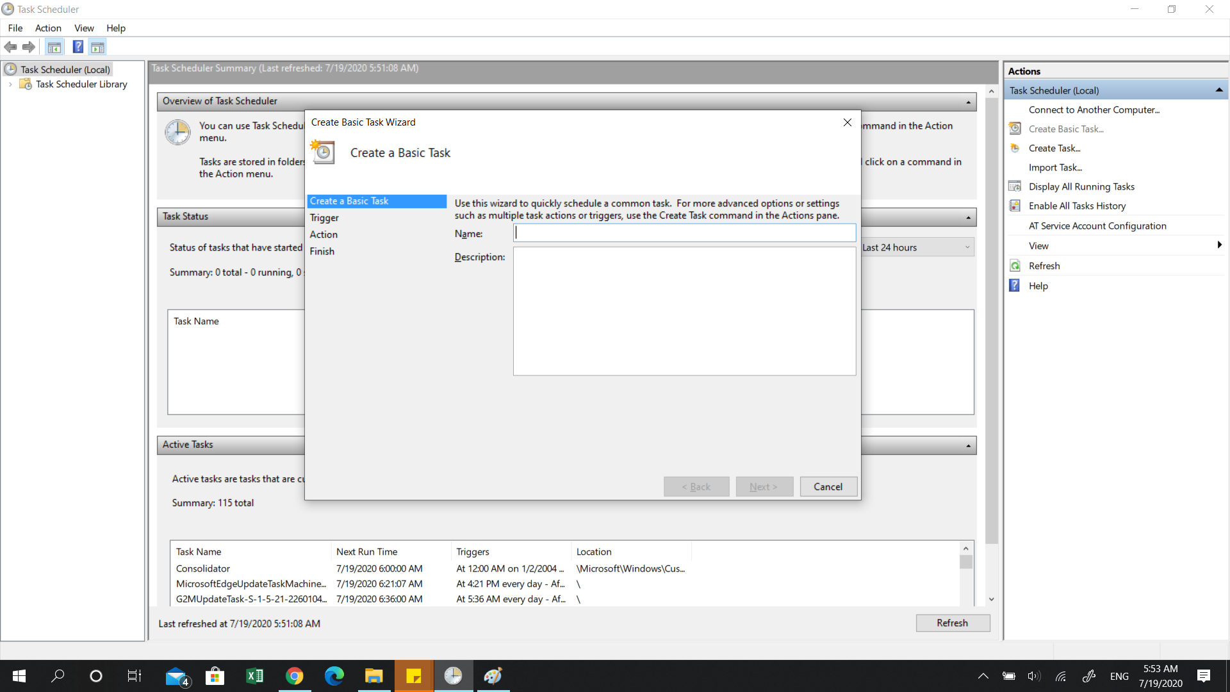Click the Refresh button at bottom right

(952, 623)
